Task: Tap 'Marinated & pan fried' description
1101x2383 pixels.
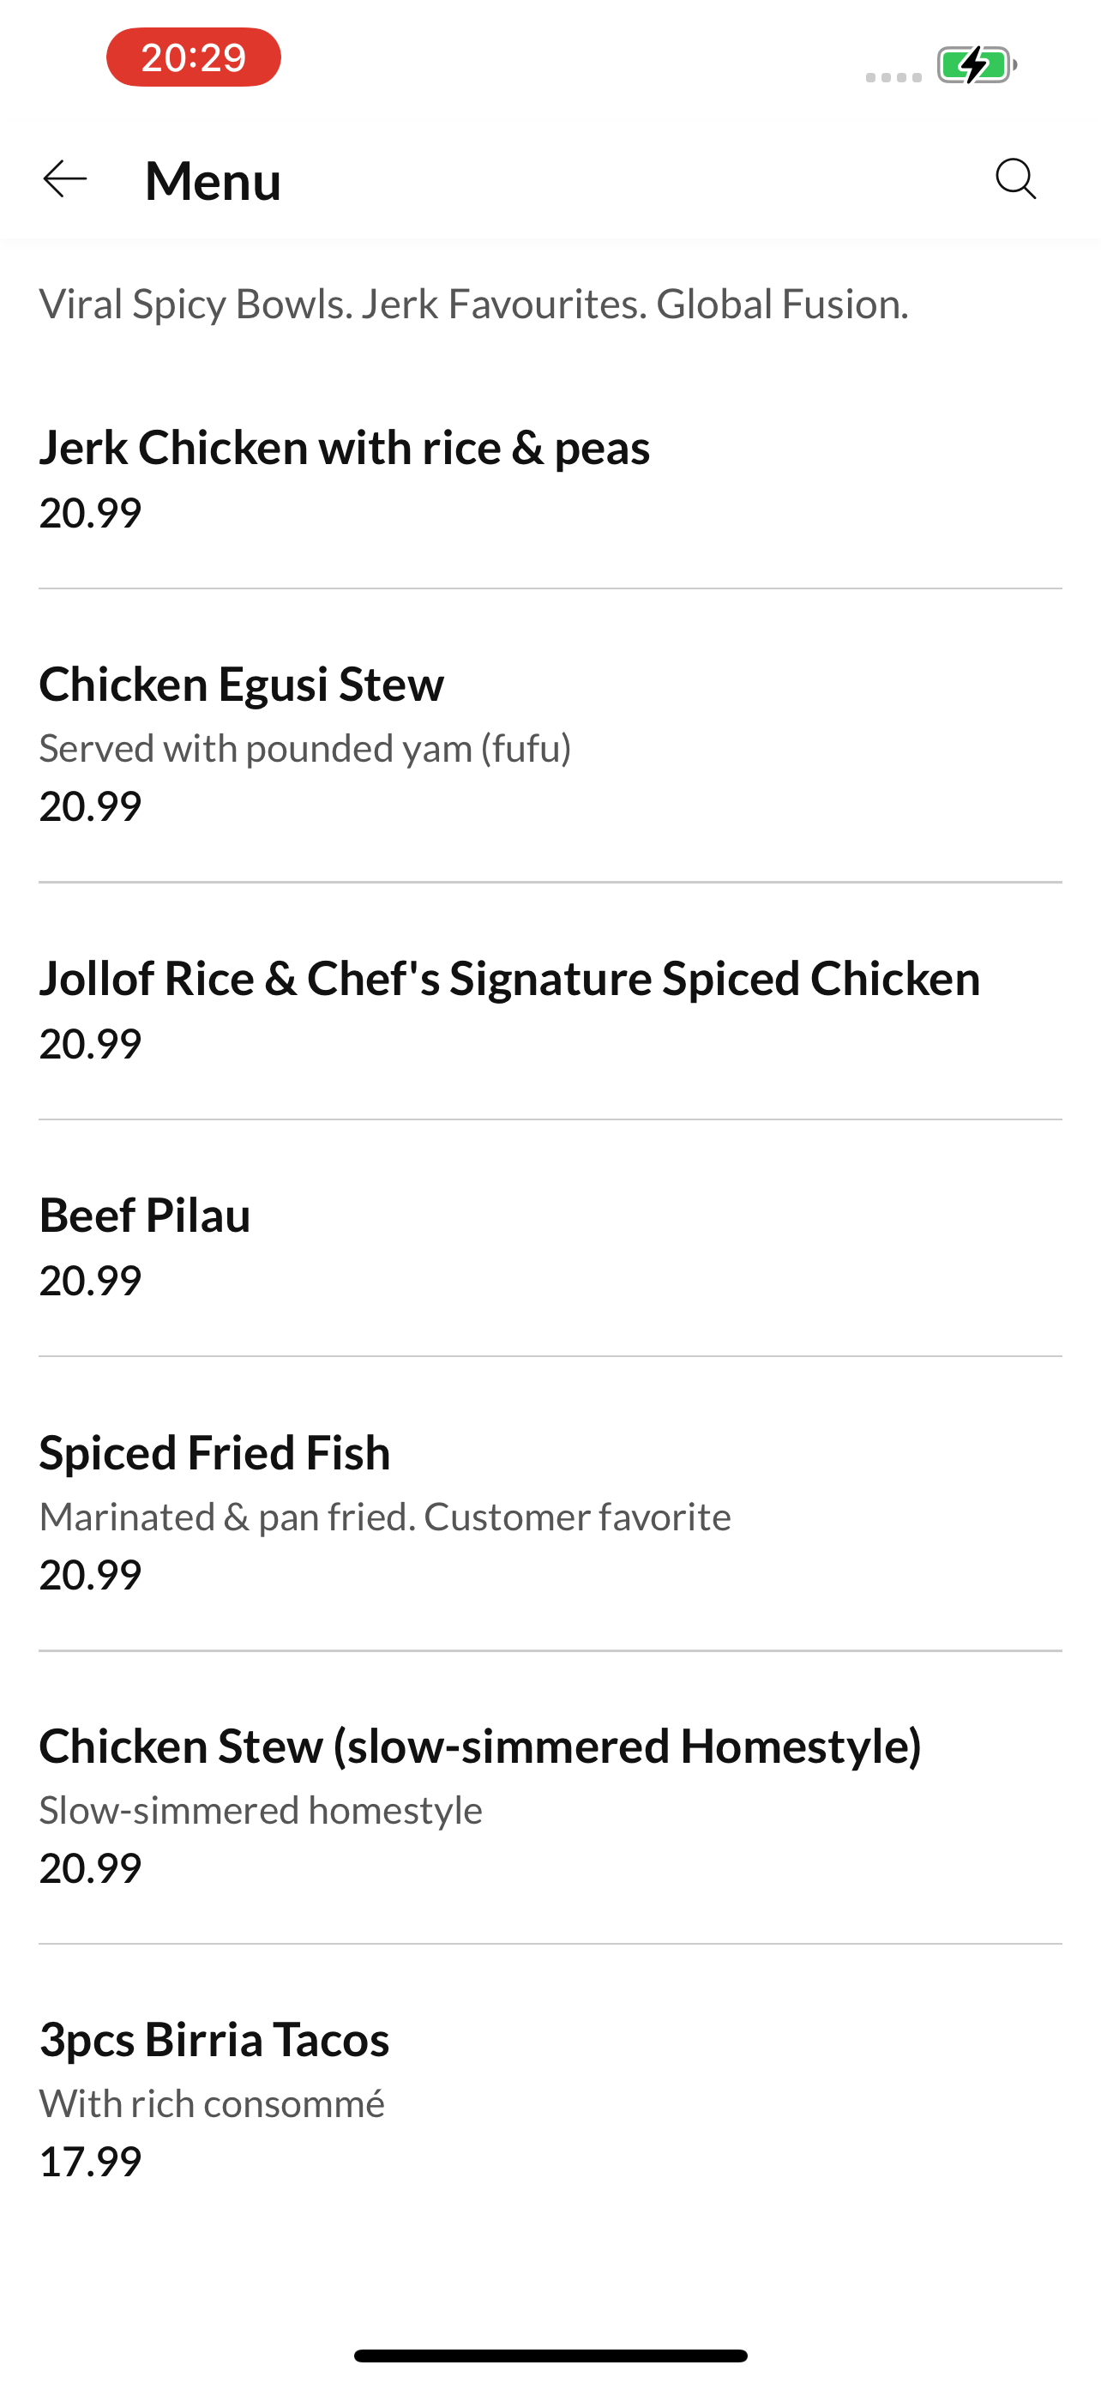Action: 226,1517
